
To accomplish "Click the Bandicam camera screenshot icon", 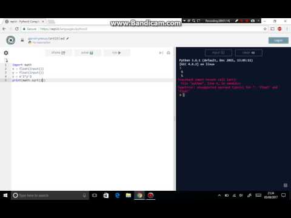I will tap(253, 21).
